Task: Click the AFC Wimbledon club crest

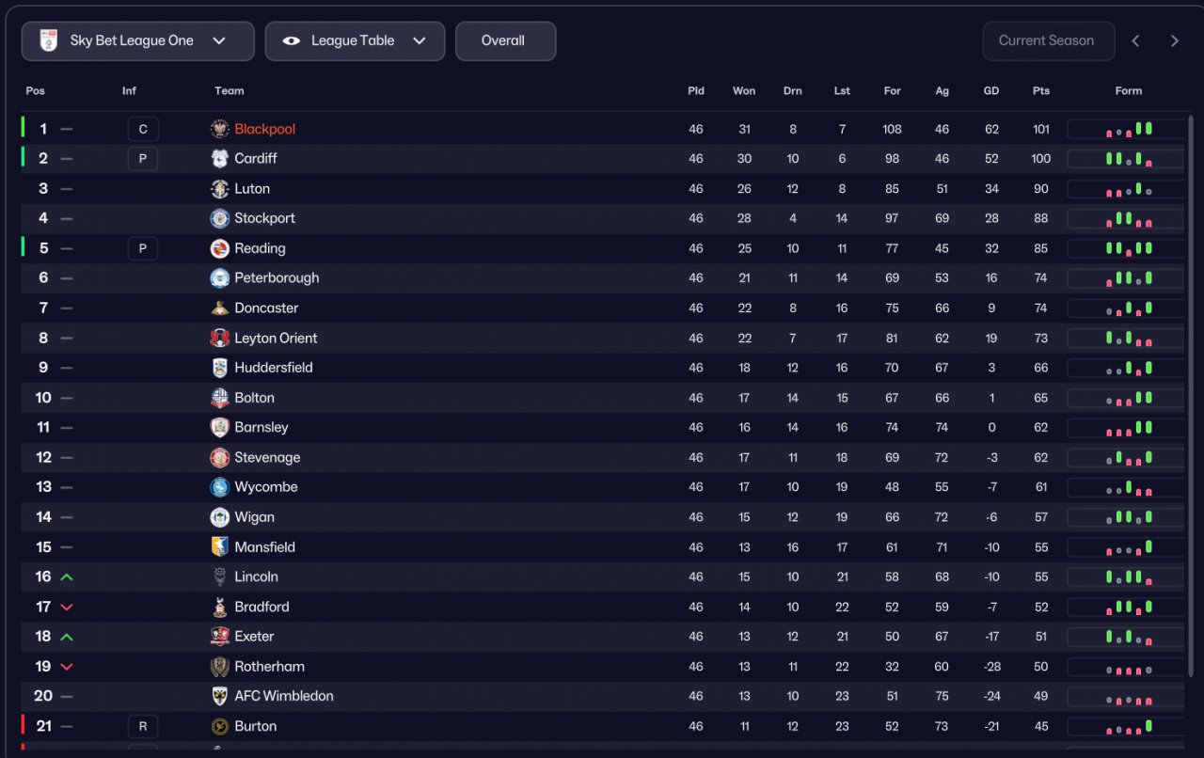Action: point(219,696)
